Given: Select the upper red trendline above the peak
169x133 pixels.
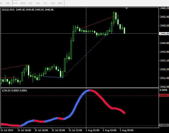Looking at the screenshot, I should (x=98, y=22).
